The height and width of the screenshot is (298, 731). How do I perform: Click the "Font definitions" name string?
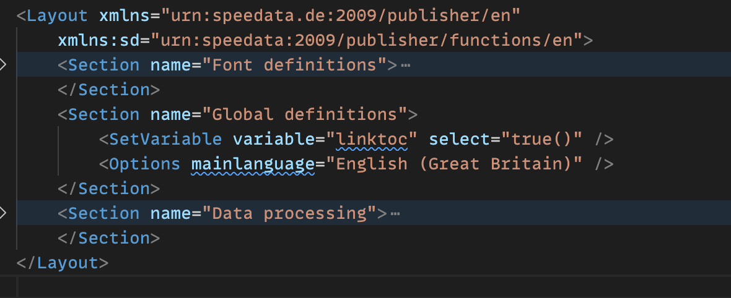tap(294, 65)
